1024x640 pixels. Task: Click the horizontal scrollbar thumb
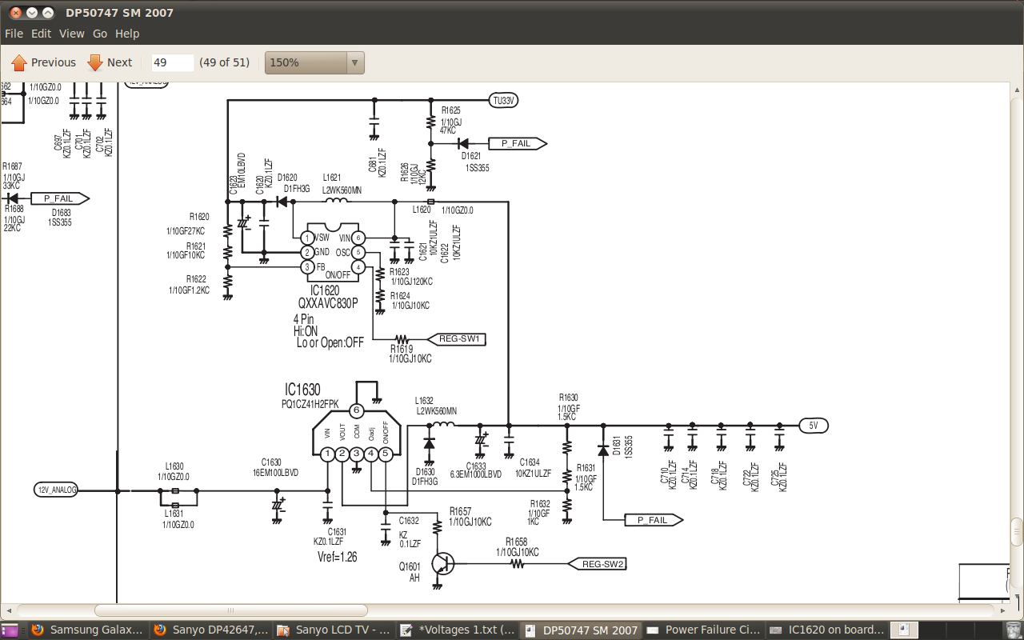pyautogui.click(x=231, y=610)
